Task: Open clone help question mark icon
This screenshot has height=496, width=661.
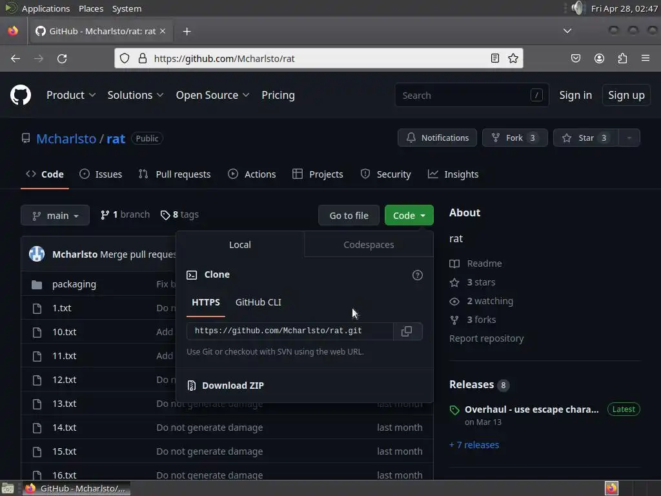Action: coord(418,275)
